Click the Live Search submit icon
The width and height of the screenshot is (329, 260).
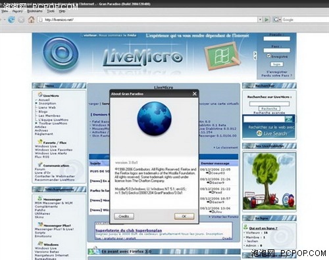tap(289, 119)
